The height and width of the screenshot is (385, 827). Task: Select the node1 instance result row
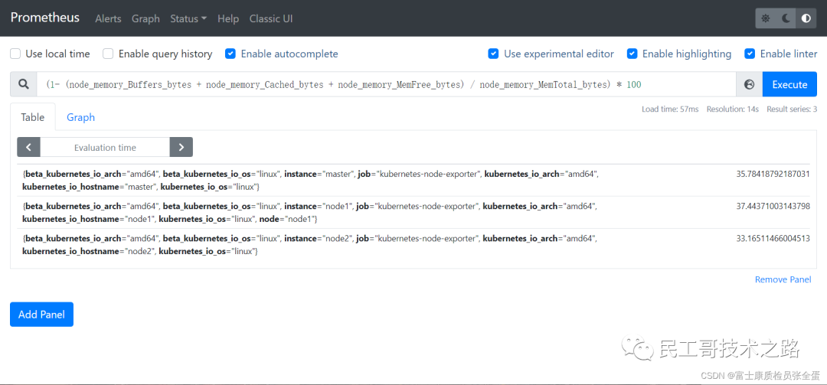coord(413,212)
